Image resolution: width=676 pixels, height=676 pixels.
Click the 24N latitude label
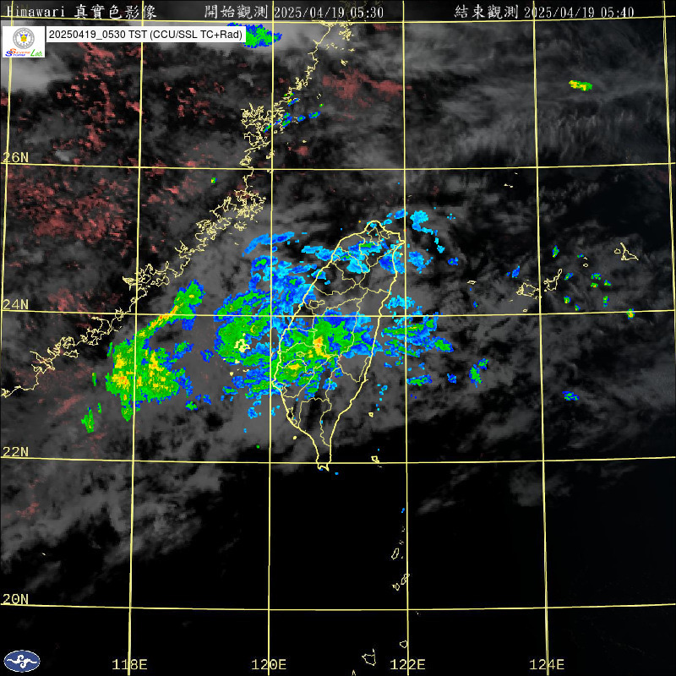15,305
